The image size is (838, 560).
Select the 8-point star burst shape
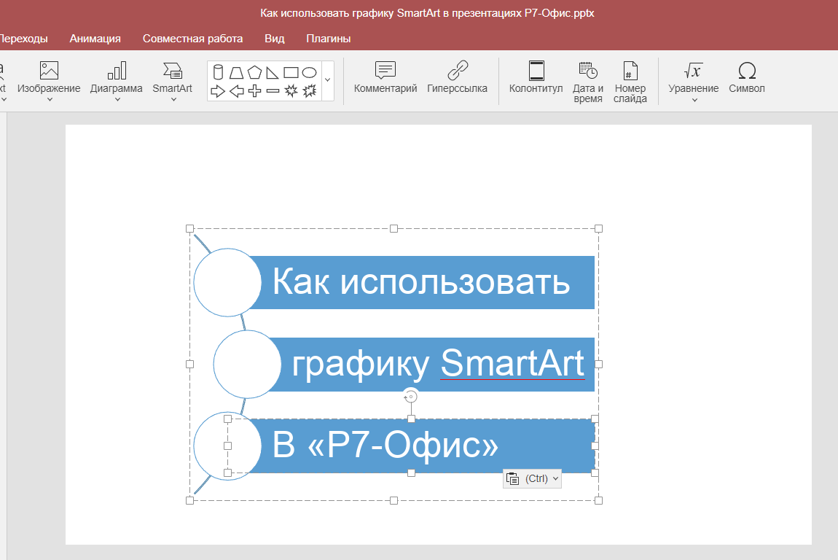(291, 91)
